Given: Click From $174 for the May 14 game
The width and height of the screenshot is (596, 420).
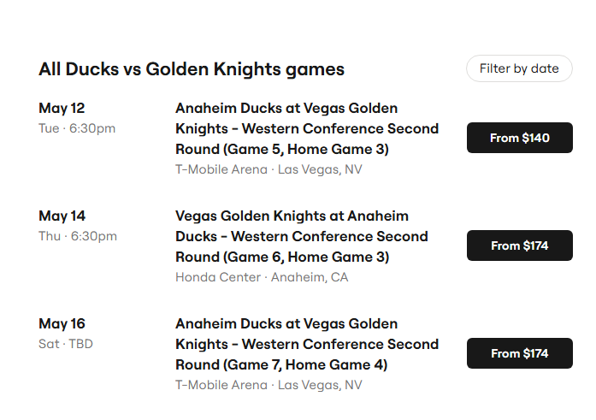Looking at the screenshot, I should coord(520,245).
